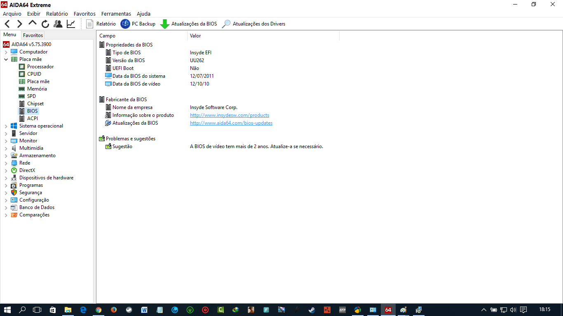Screen dimensions: 563x316
Task: Open the insydesw.com products link
Action: pyautogui.click(x=230, y=115)
